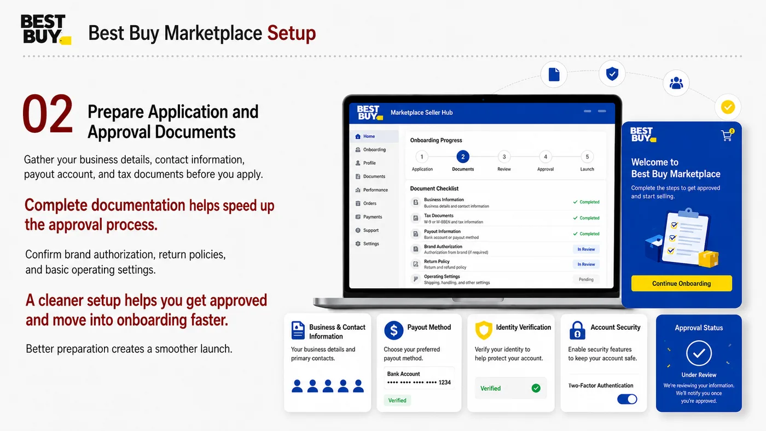Click the Approval Status heading
Viewport: 766px width, 431px height.
(699, 328)
